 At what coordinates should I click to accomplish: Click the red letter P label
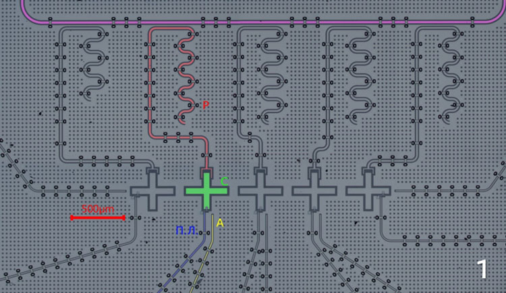pyautogui.click(x=206, y=106)
